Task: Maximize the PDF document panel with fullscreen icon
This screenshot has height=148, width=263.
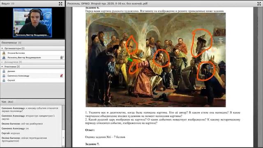Action: 259,4
